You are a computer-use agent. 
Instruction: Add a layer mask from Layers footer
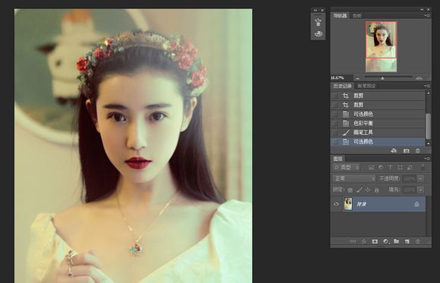pyautogui.click(x=375, y=241)
